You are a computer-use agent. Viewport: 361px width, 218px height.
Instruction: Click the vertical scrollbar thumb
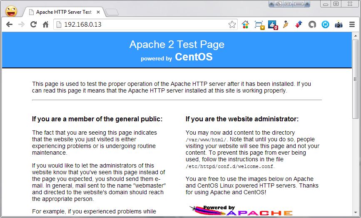[x=356, y=79]
